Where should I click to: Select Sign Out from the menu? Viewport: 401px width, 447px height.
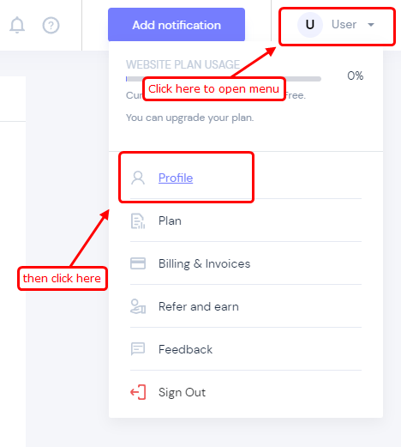(x=246, y=392)
